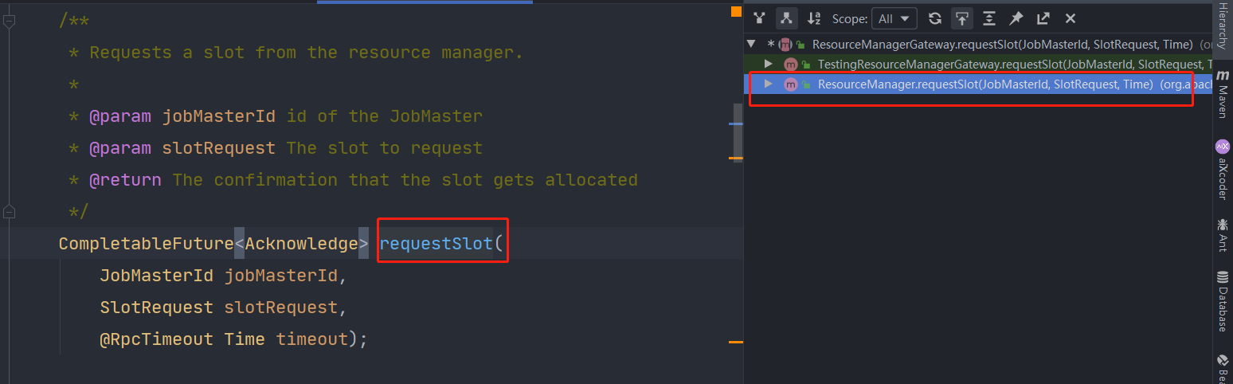Toggle the callee methods hierarchy view
Image resolution: width=1233 pixels, height=384 pixels.
coord(786,18)
